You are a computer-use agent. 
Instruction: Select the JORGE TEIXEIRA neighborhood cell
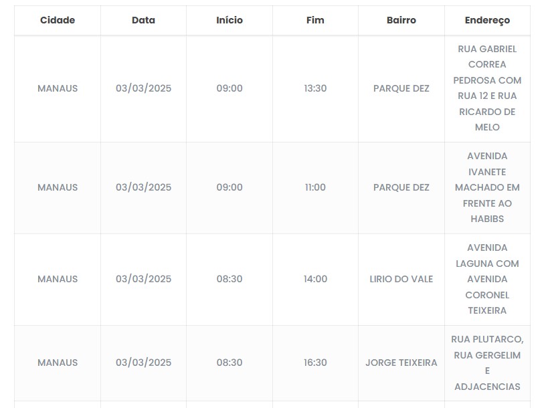(x=401, y=363)
